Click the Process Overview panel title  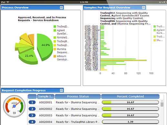(x=15, y=8)
